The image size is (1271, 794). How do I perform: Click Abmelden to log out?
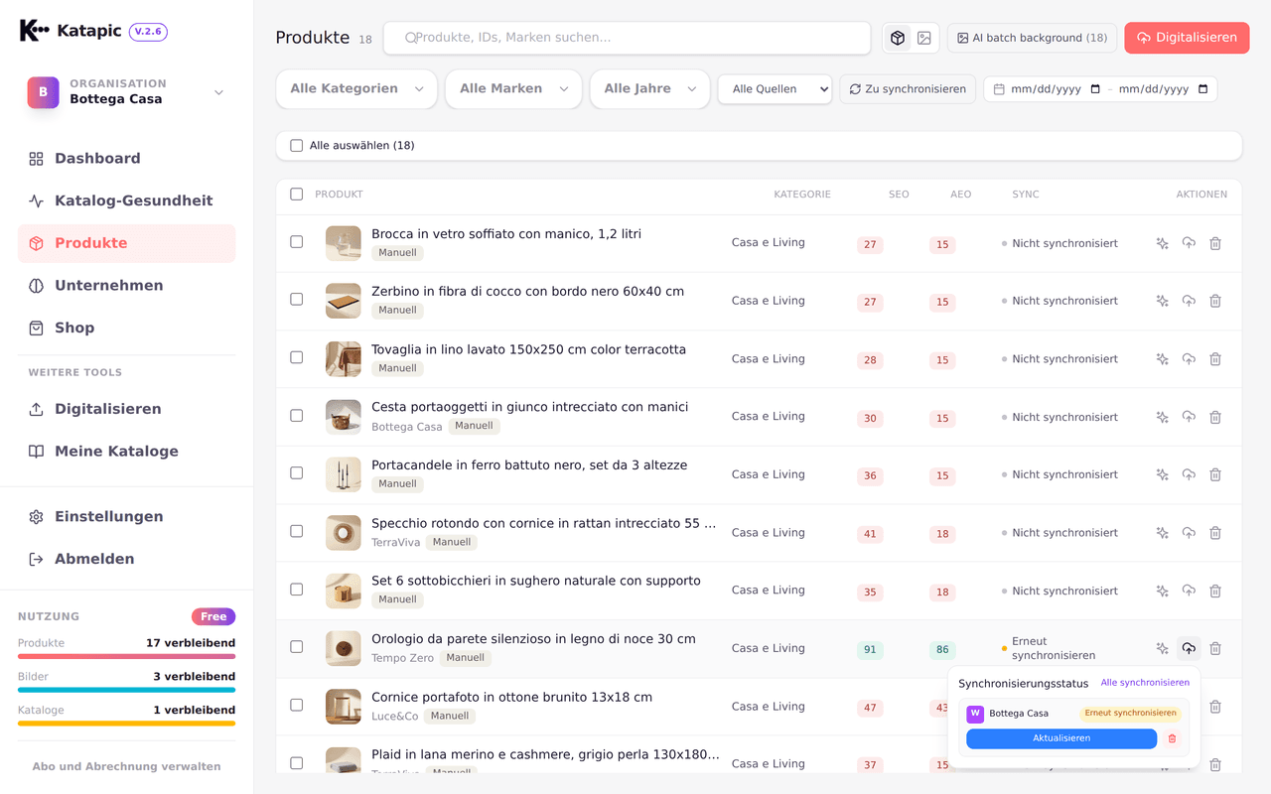126,560
